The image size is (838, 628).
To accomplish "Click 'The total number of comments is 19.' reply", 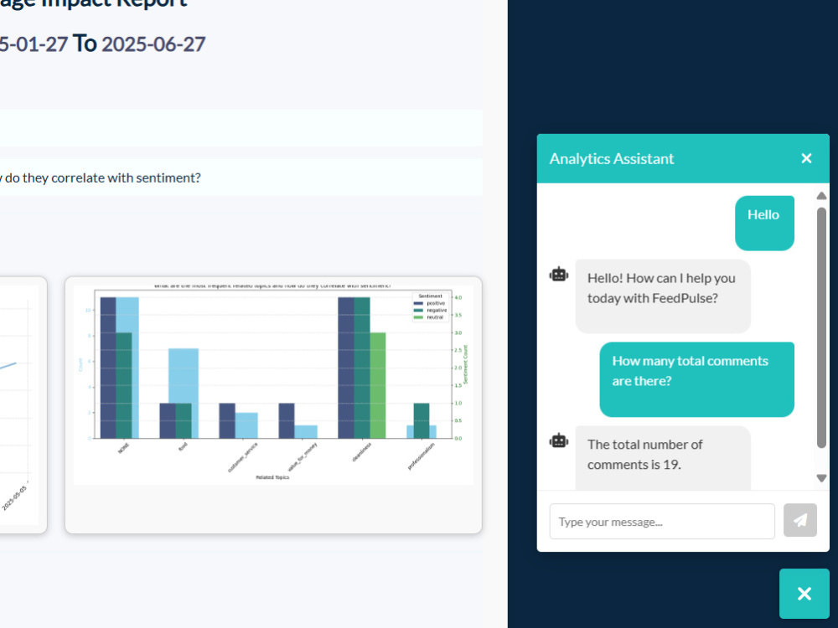I will [x=663, y=458].
